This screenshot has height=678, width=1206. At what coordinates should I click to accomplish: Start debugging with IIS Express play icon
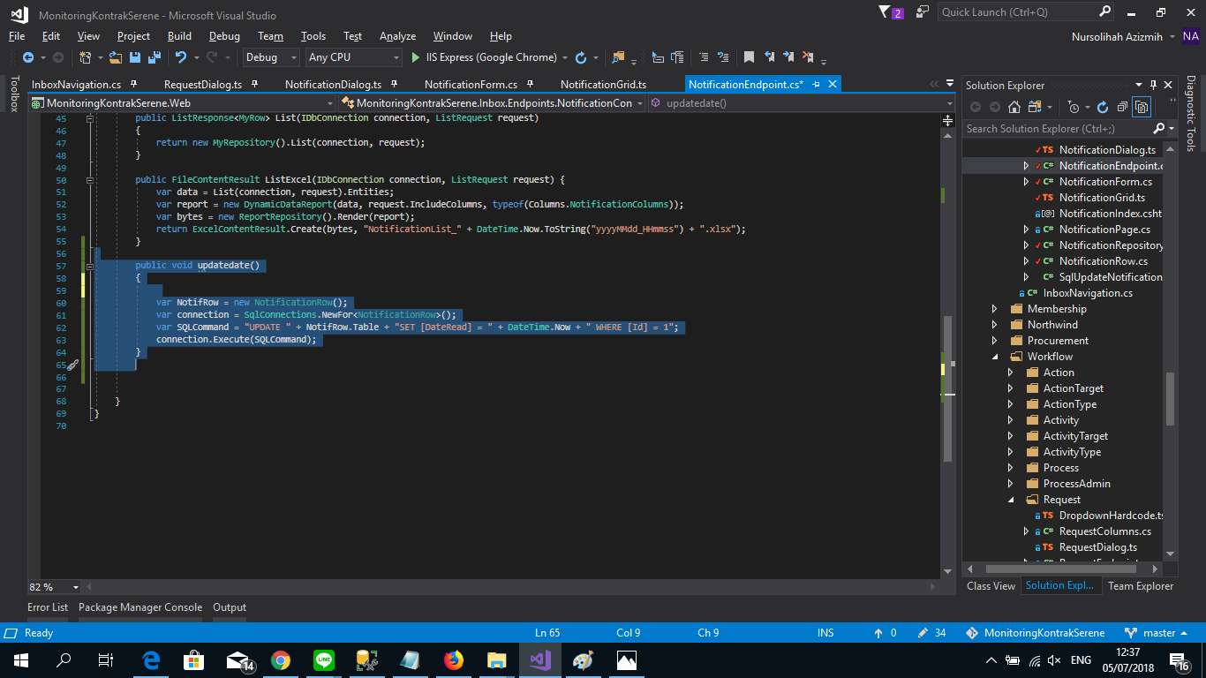[416, 57]
